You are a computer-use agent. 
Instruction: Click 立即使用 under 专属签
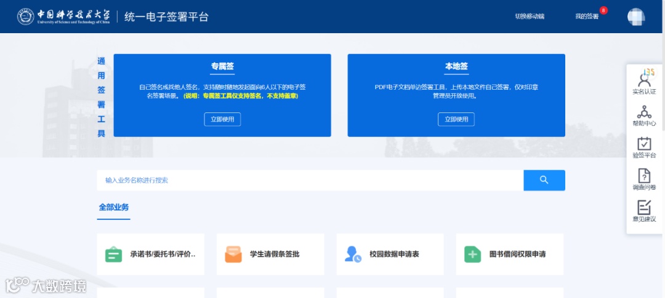click(222, 119)
